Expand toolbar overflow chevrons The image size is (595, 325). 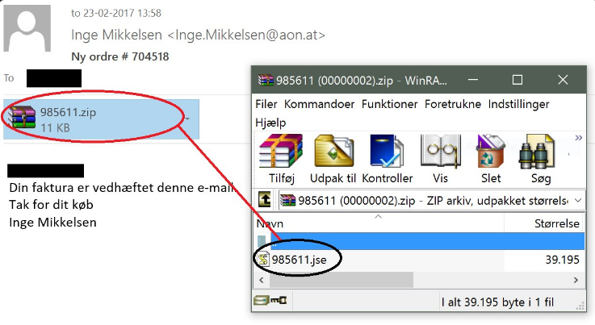click(578, 138)
